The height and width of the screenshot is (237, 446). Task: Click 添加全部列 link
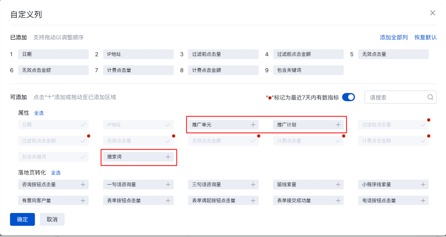(x=394, y=37)
